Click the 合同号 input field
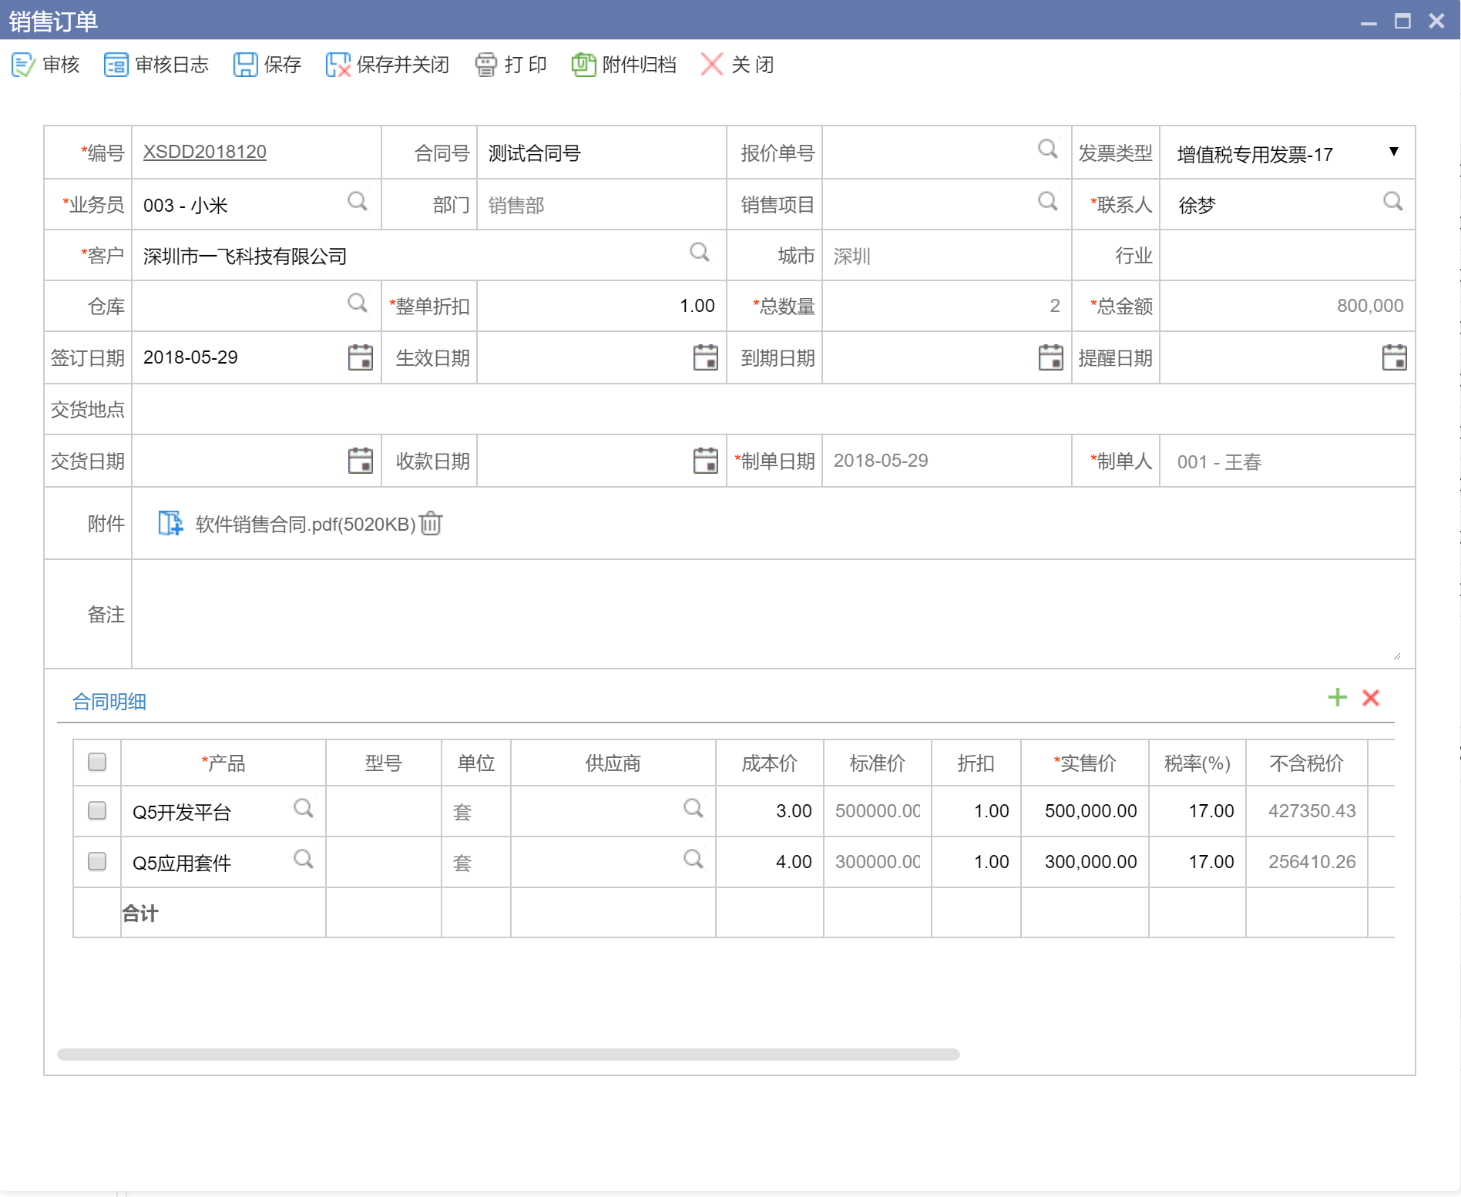1461x1197 pixels. (x=601, y=153)
